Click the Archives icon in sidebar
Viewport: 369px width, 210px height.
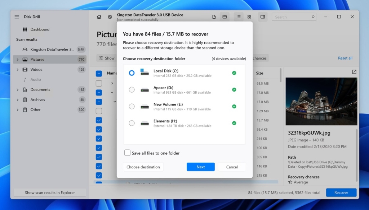pos(25,99)
